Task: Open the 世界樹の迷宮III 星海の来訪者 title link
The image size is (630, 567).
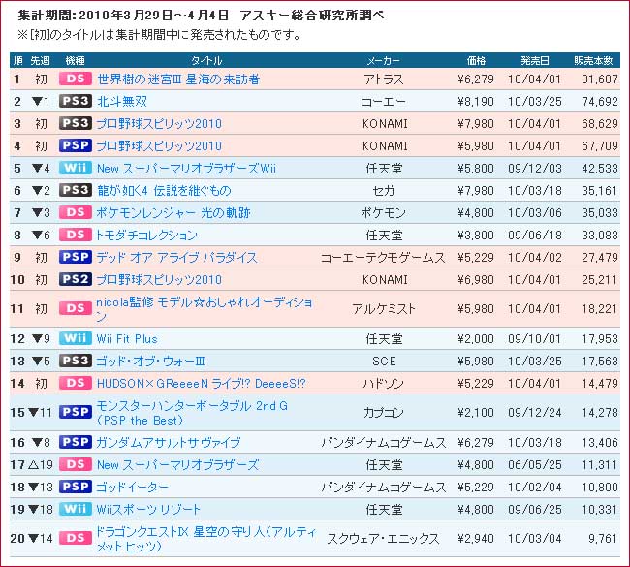Action: [x=178, y=79]
